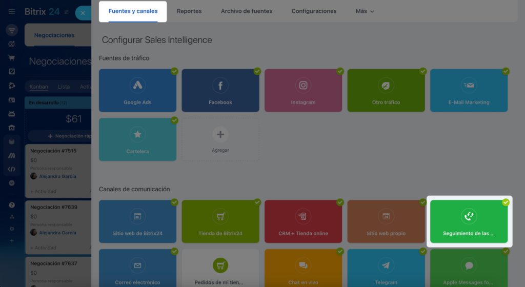Open the Cartelera star tile

(x=137, y=139)
